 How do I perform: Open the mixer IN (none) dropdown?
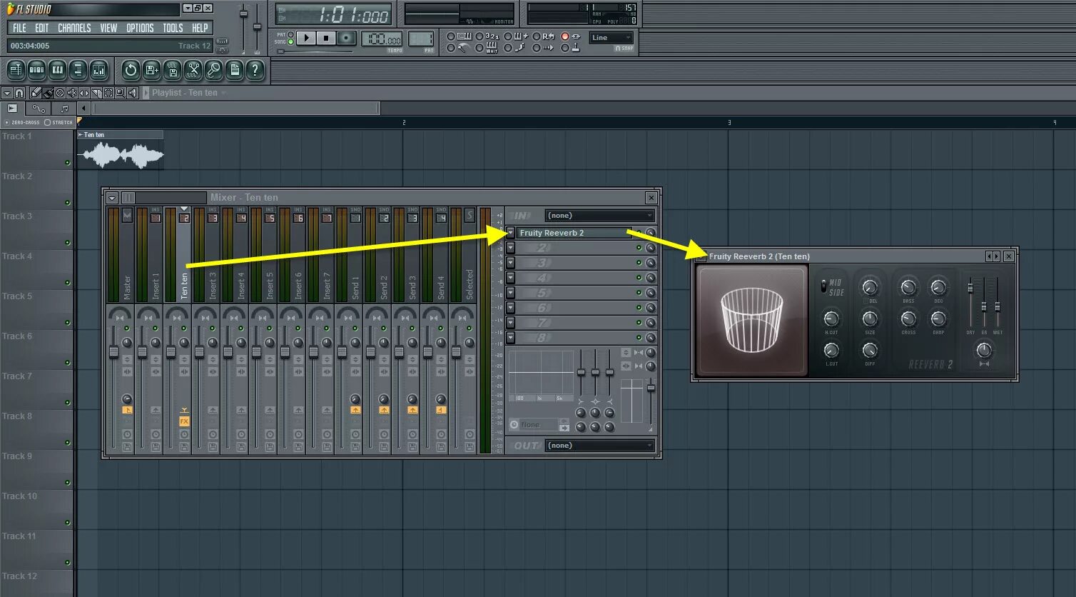click(599, 216)
